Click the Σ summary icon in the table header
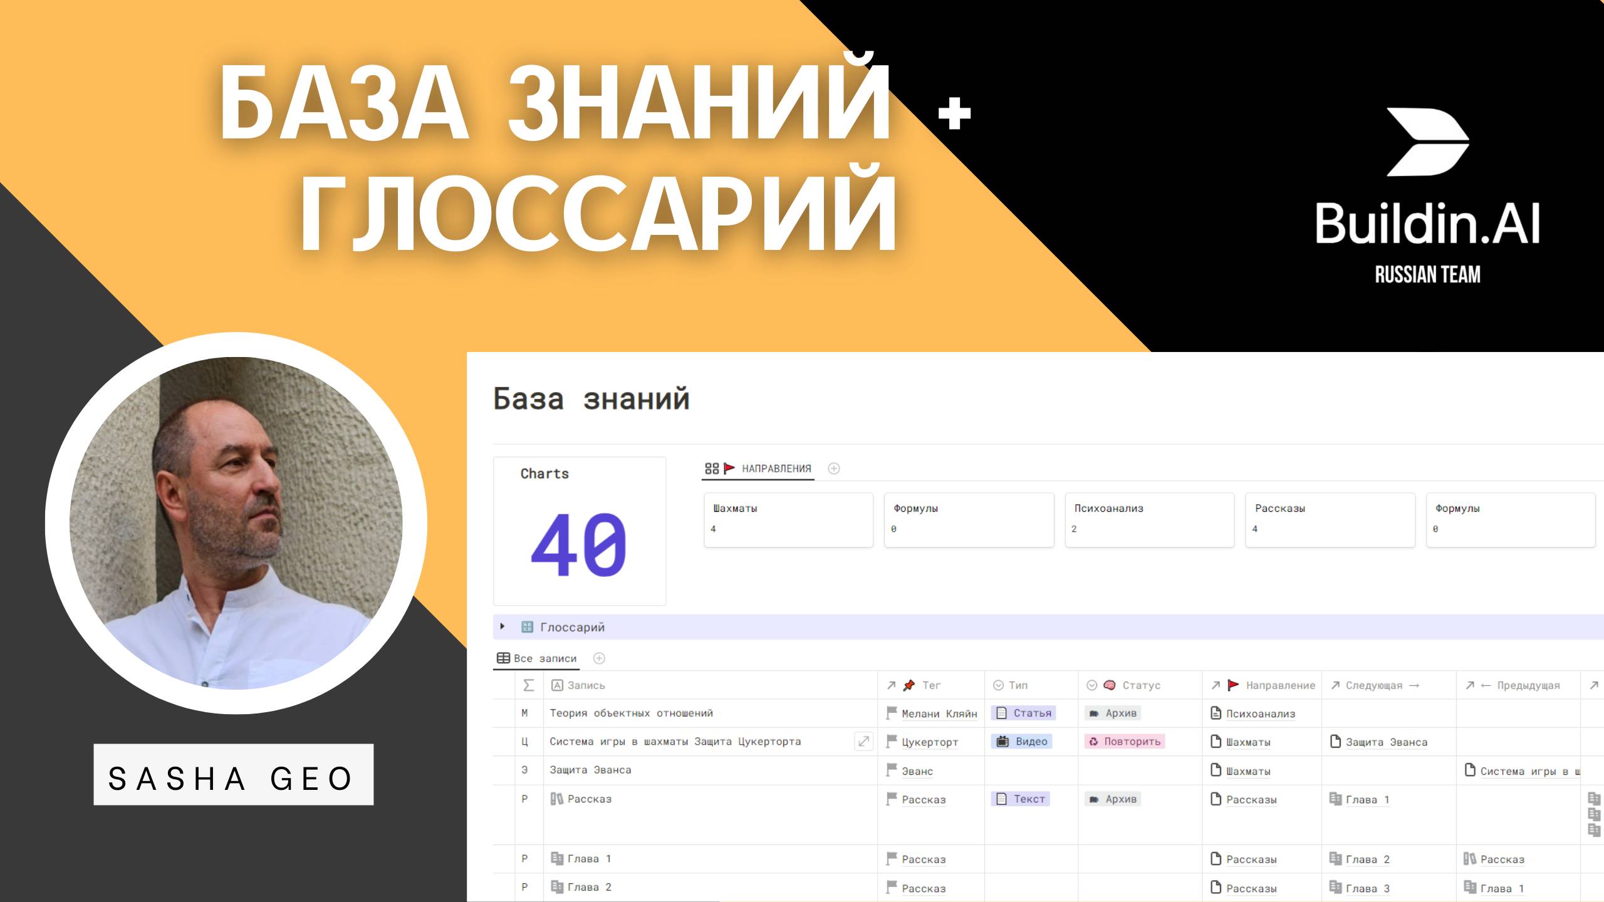This screenshot has width=1604, height=902. (x=529, y=685)
